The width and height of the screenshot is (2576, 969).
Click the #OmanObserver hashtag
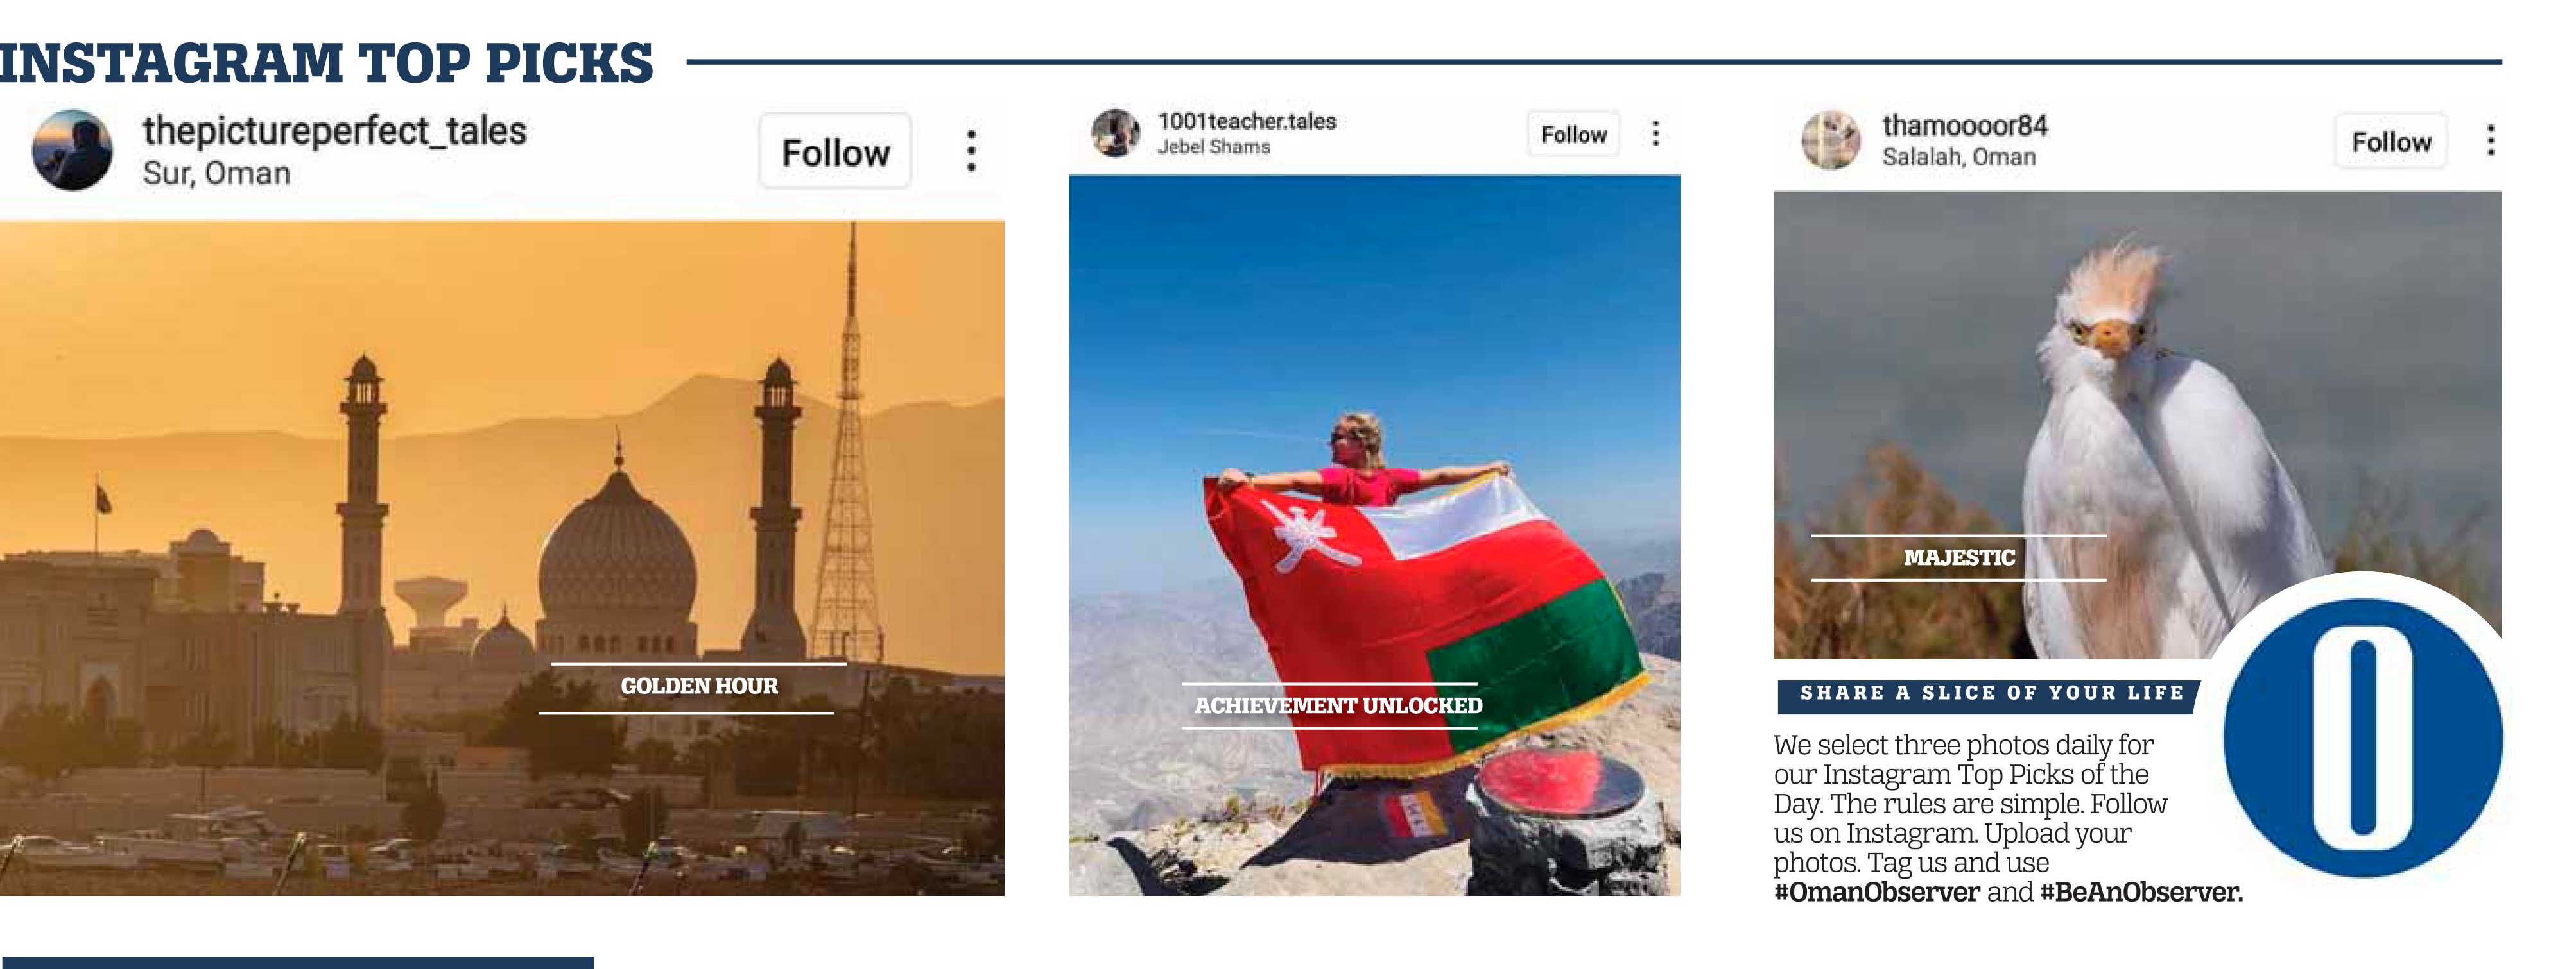pos(1876,892)
